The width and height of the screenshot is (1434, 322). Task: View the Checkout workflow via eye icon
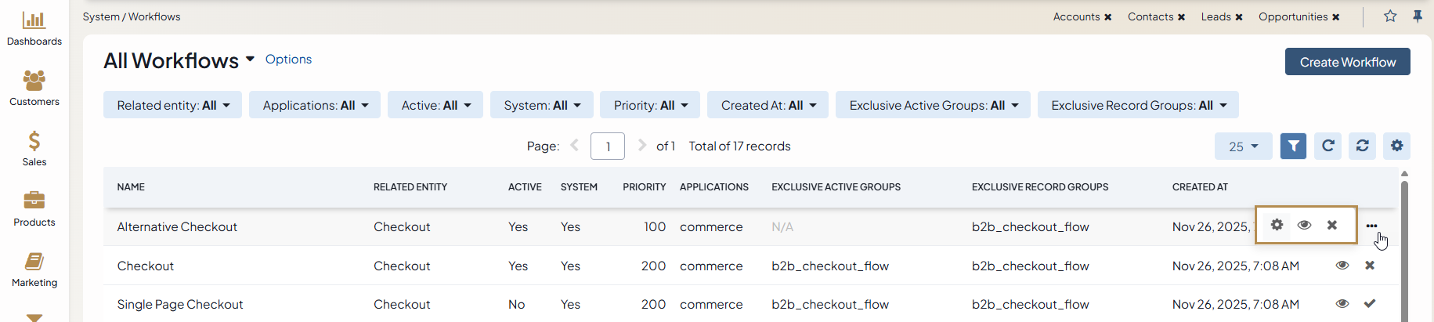[x=1342, y=266]
